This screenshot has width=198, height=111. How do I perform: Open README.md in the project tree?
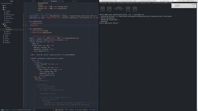7,43
